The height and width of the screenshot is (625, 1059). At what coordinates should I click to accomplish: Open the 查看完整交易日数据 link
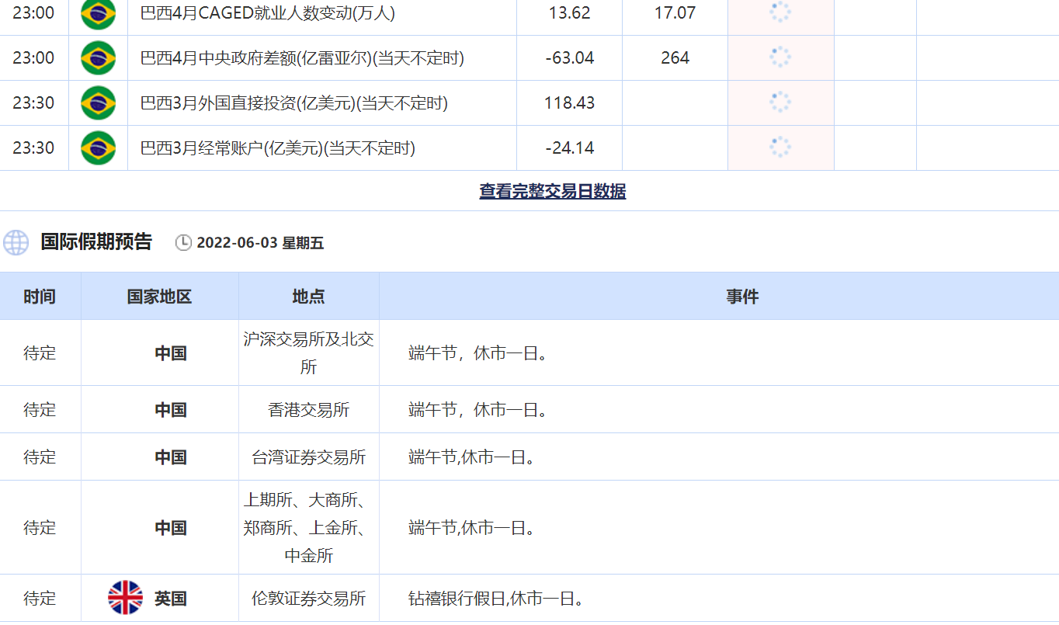[552, 191]
